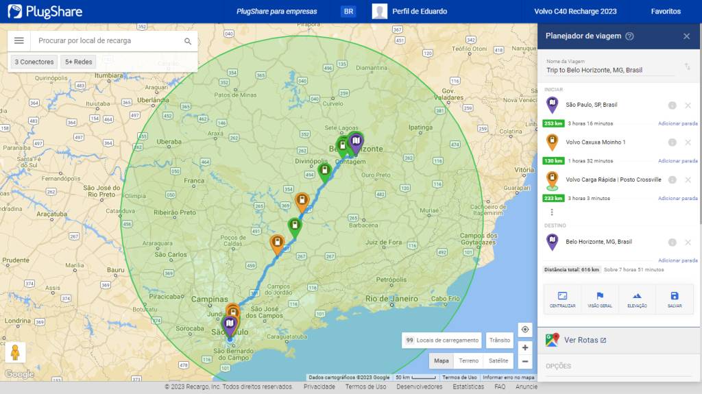Click Volvo Caxuxa Moinho 1 orange pin icon
Screen dimensions: 702x394
pos(552,143)
